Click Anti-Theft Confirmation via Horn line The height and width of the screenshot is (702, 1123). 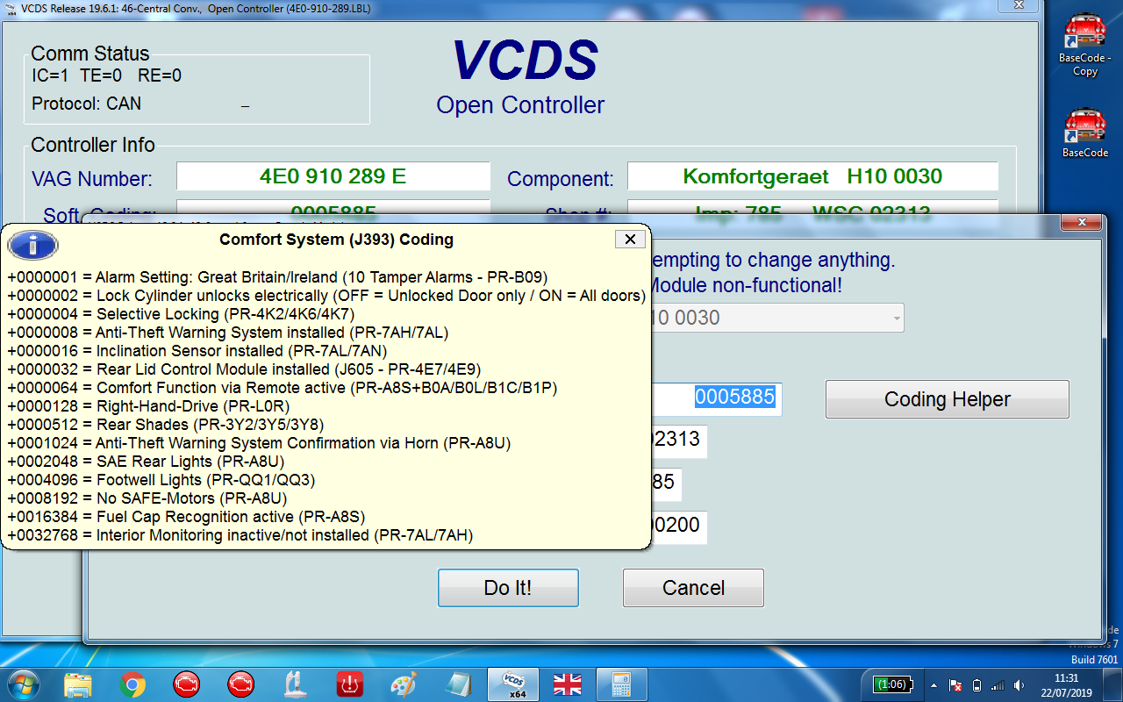258,443
